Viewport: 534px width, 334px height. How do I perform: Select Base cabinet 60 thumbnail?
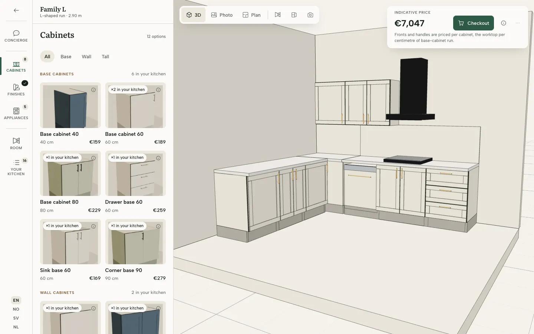[x=135, y=105]
